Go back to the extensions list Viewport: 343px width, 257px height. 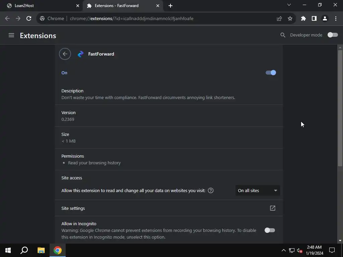65,54
